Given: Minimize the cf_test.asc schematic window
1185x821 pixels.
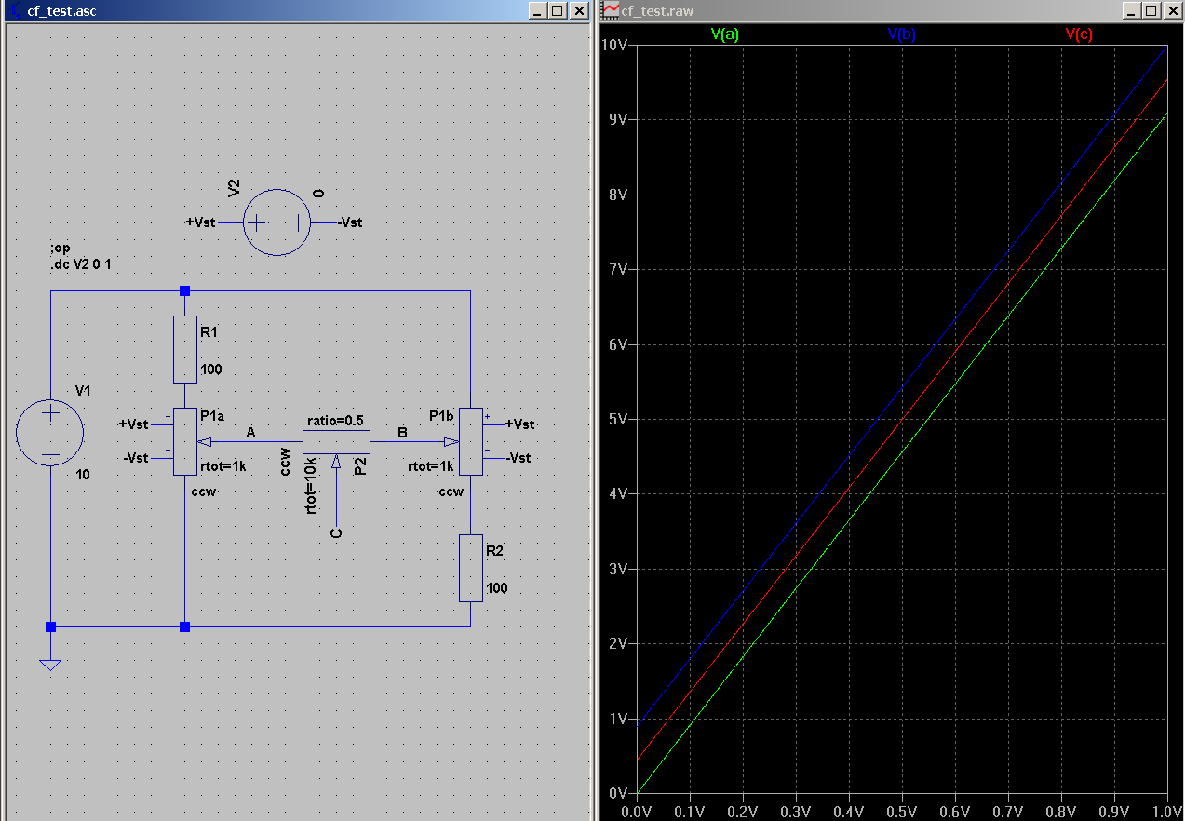Looking at the screenshot, I should (538, 10).
